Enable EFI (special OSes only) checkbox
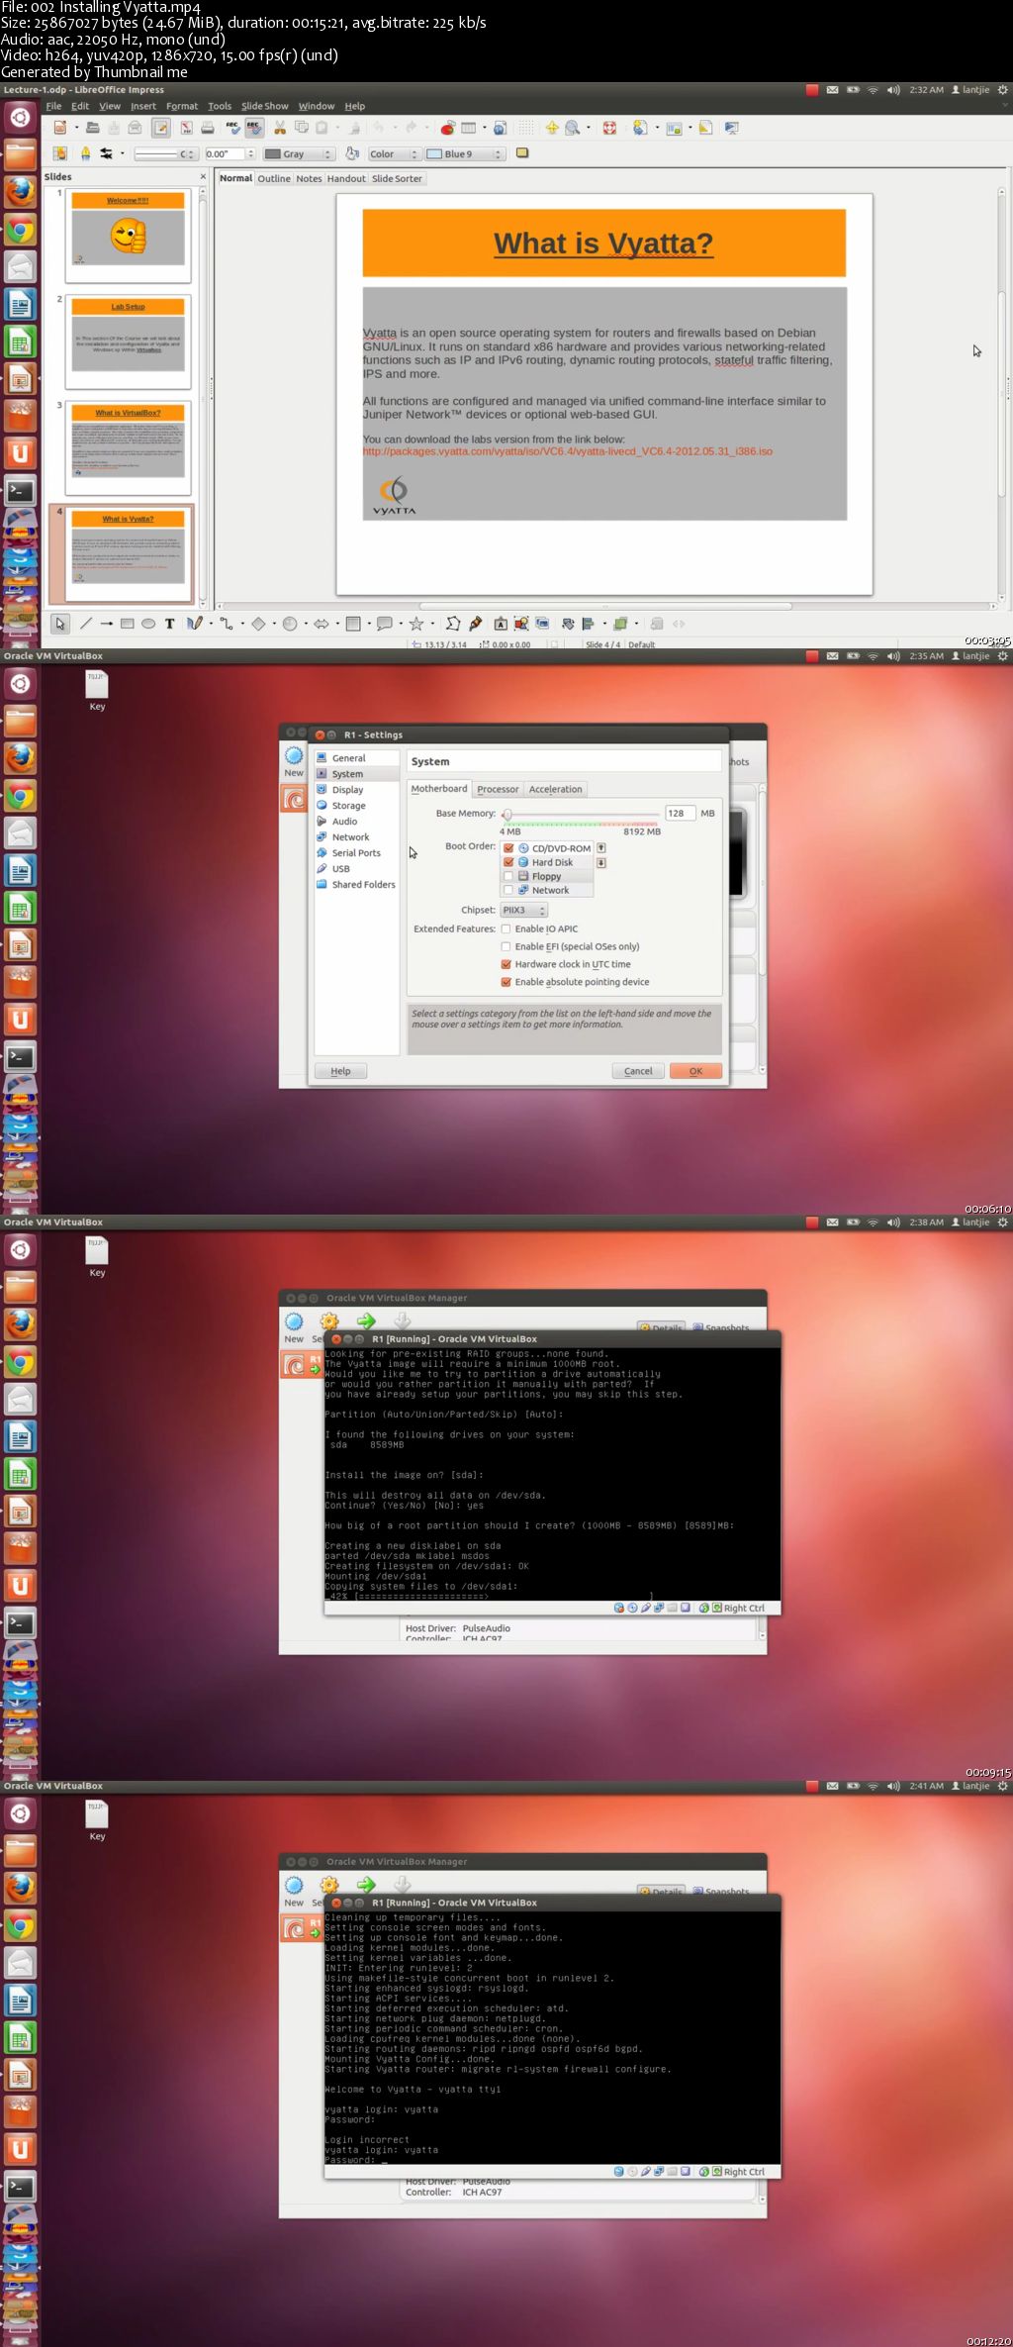 (x=506, y=946)
